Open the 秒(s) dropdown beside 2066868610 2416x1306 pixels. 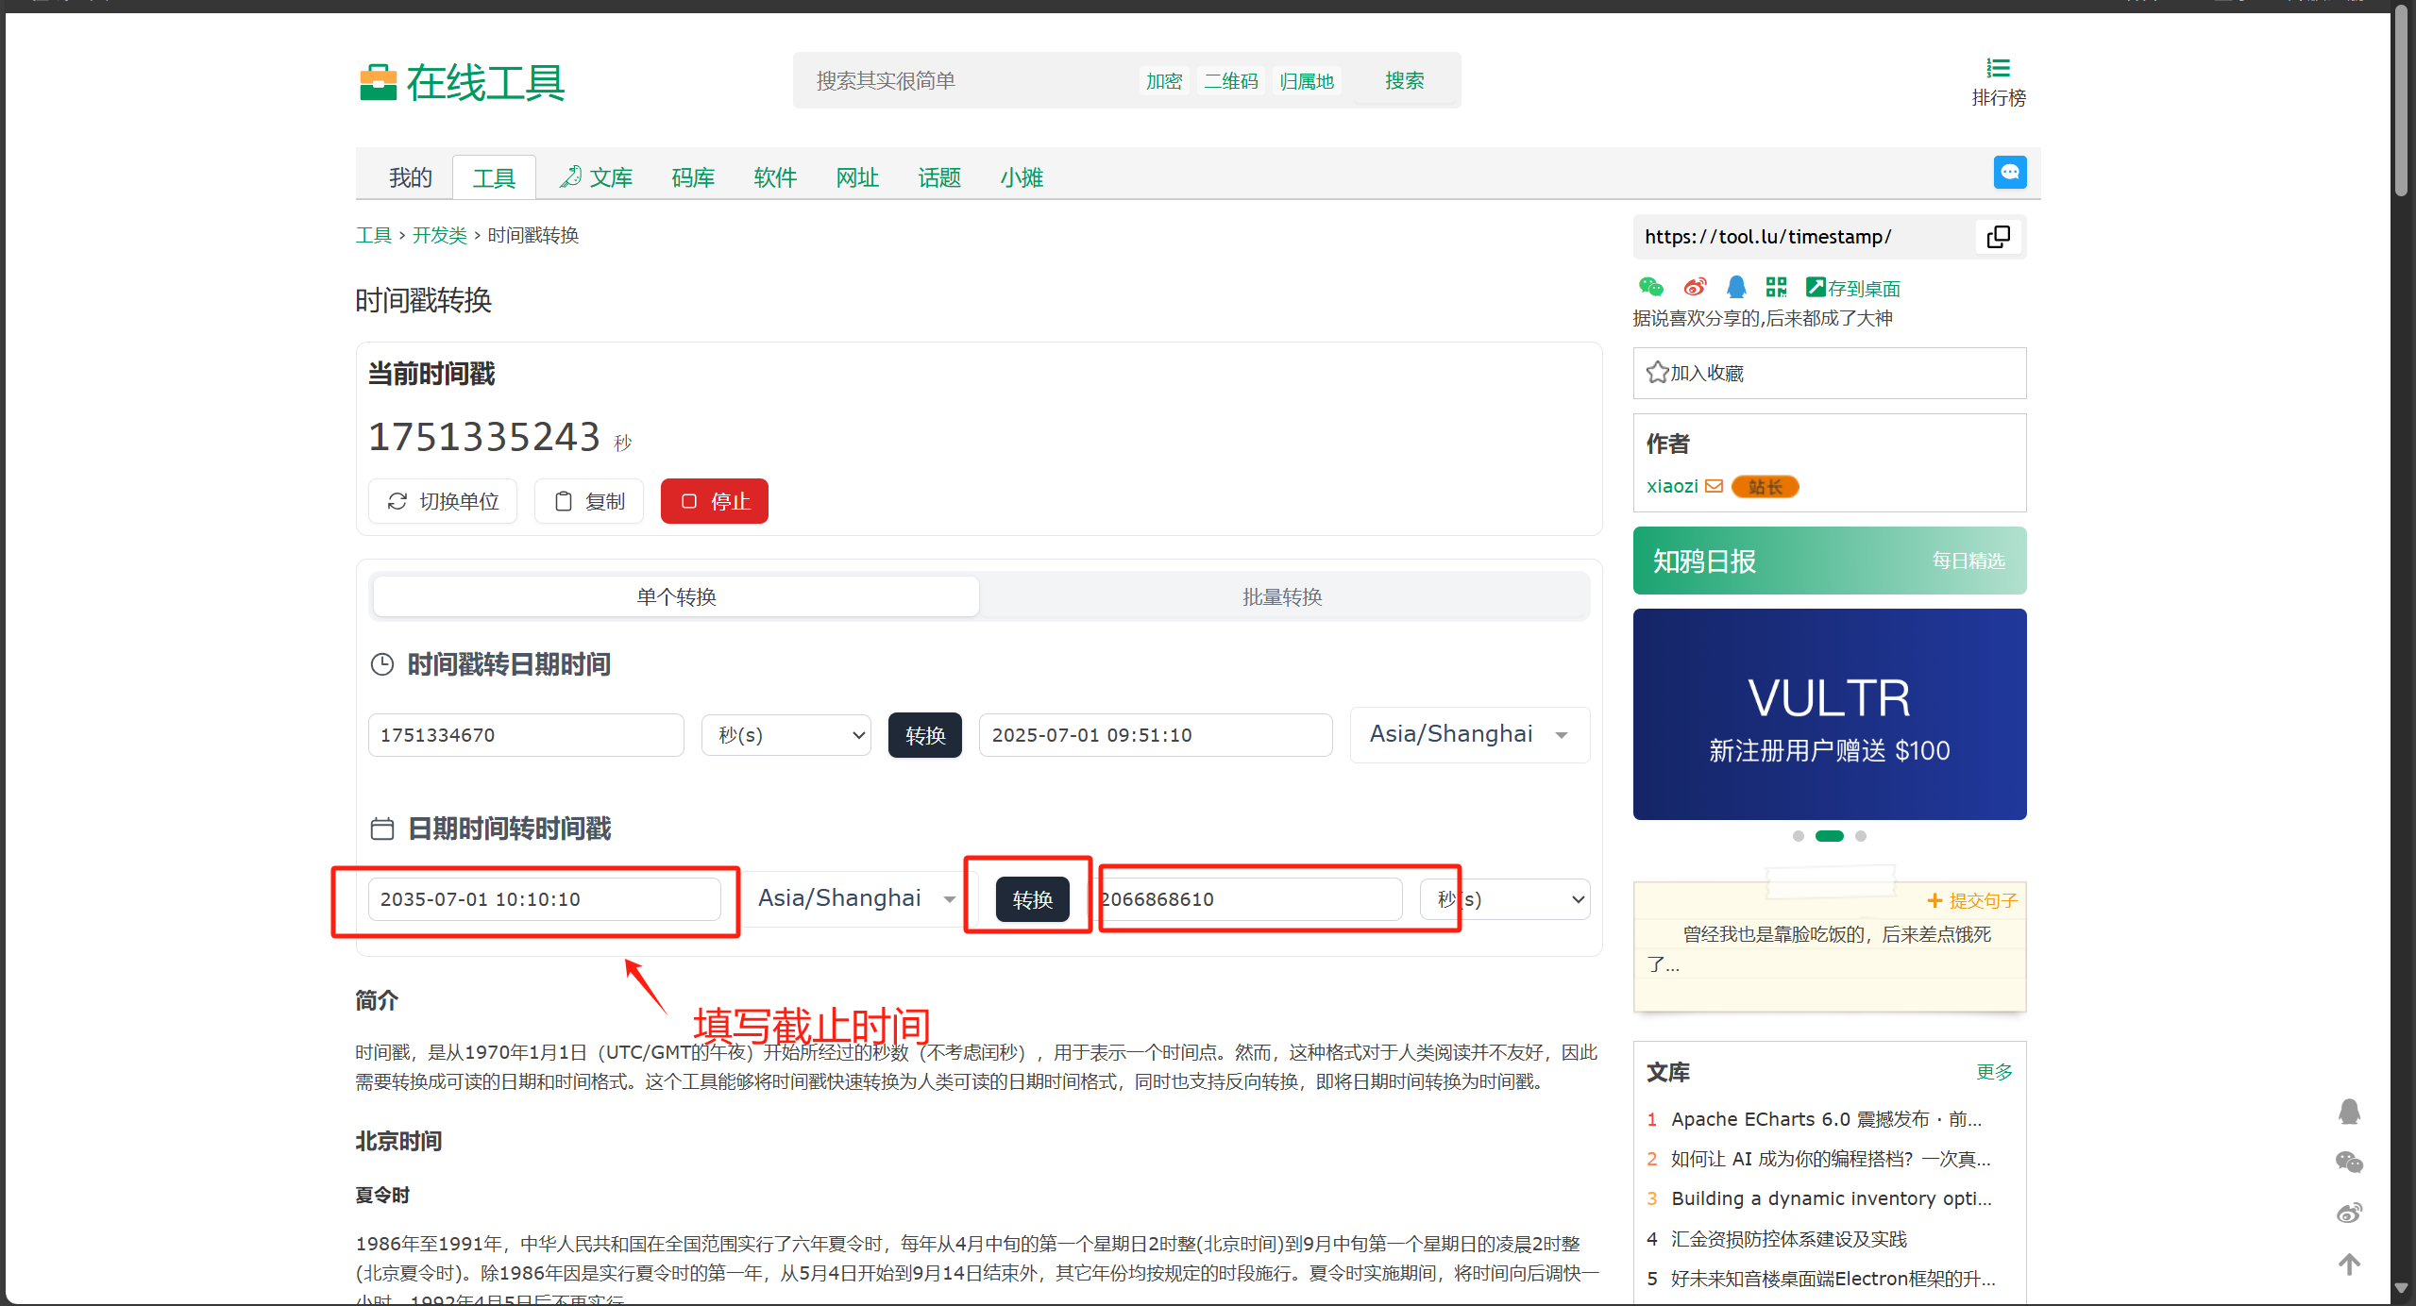(x=1506, y=899)
